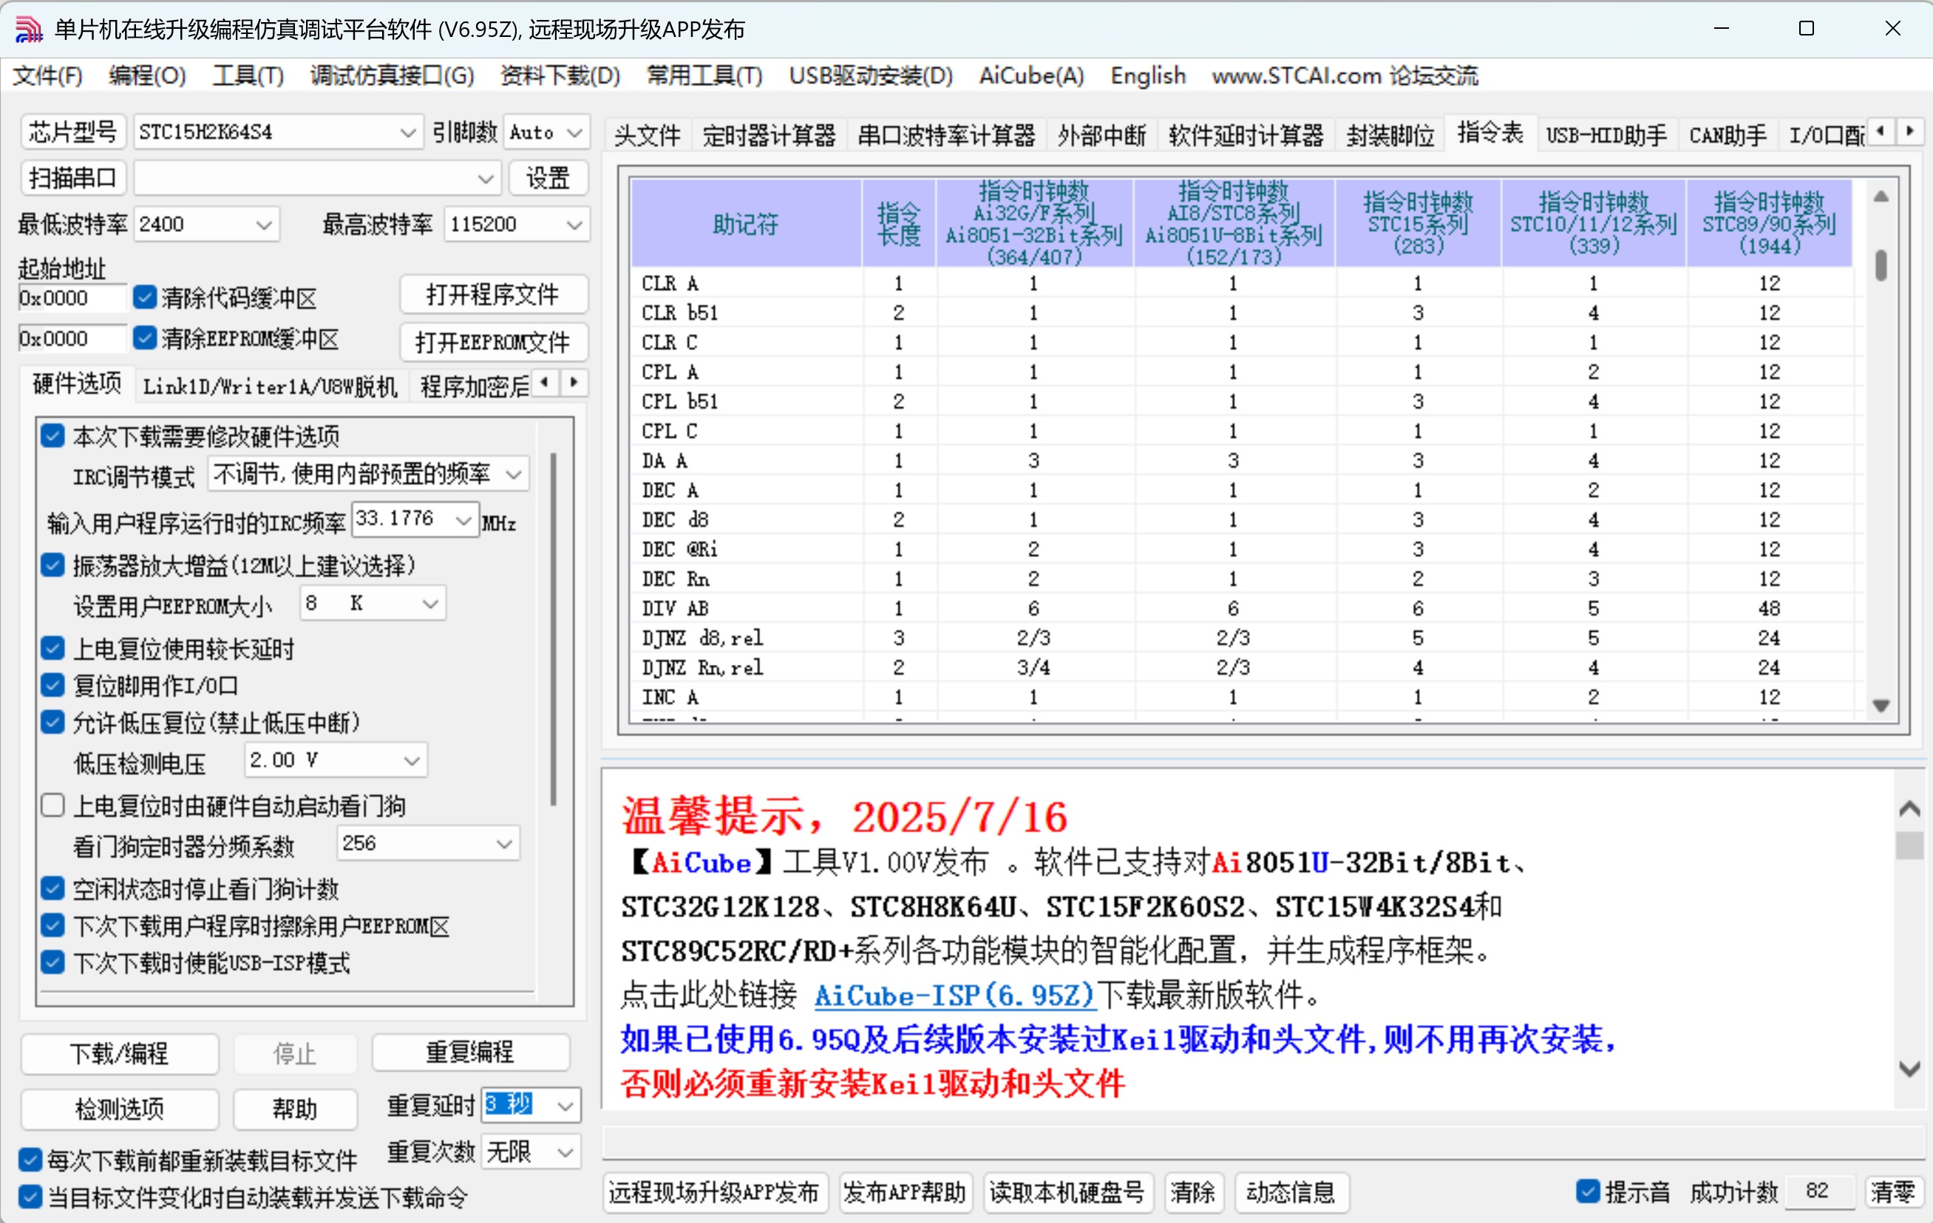Image resolution: width=1933 pixels, height=1223 pixels.
Task: Click hardware options panel scrollbar
Action: point(553,629)
